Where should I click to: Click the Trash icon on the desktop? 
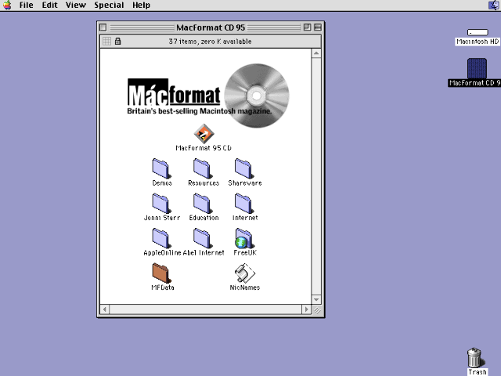pyautogui.click(x=475, y=357)
